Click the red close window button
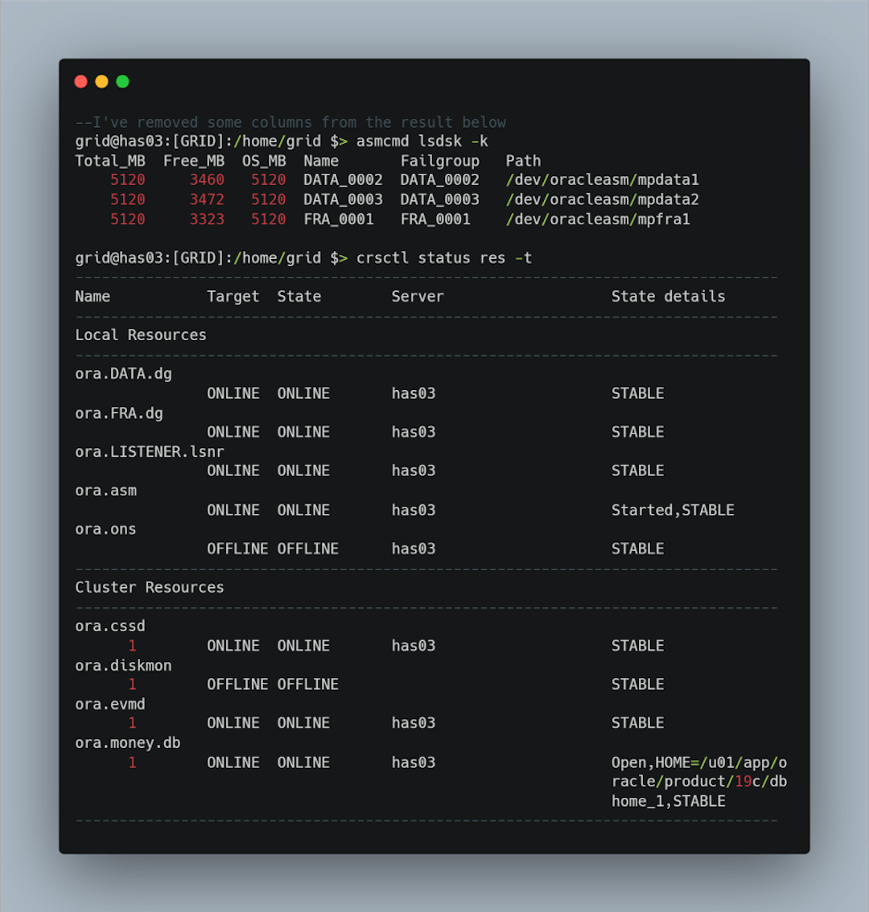Viewport: 869px width, 912px height. click(80, 81)
